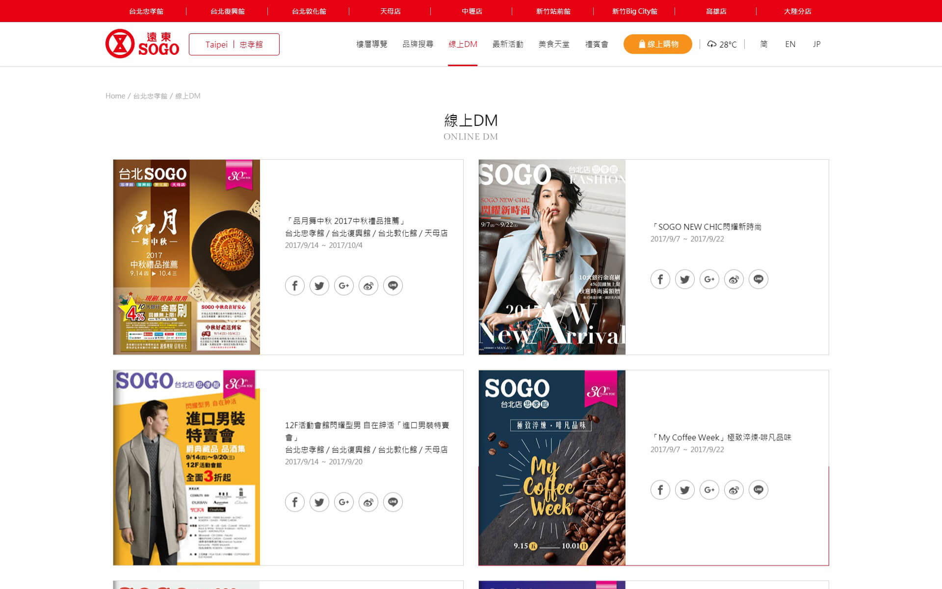The image size is (942, 589).
Task: Click date range 2017/9/14 ~ 2017/9/20
Action: 324,462
